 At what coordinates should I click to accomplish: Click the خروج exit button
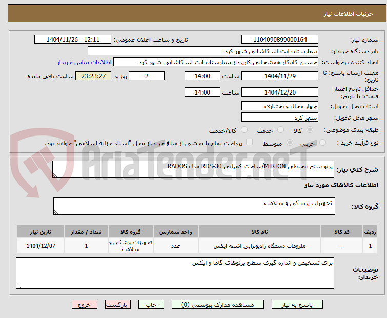coord(85,305)
